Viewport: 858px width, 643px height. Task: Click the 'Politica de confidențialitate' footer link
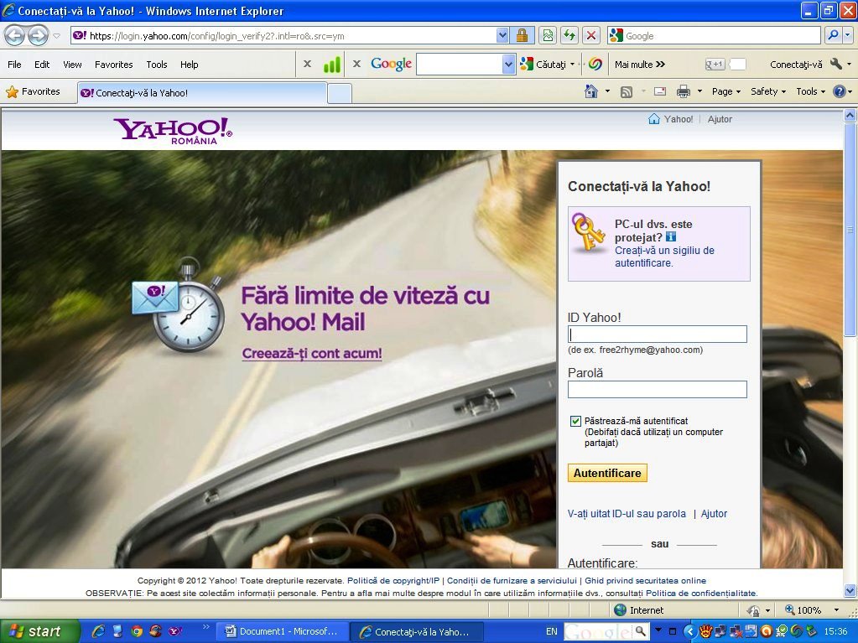click(x=701, y=594)
